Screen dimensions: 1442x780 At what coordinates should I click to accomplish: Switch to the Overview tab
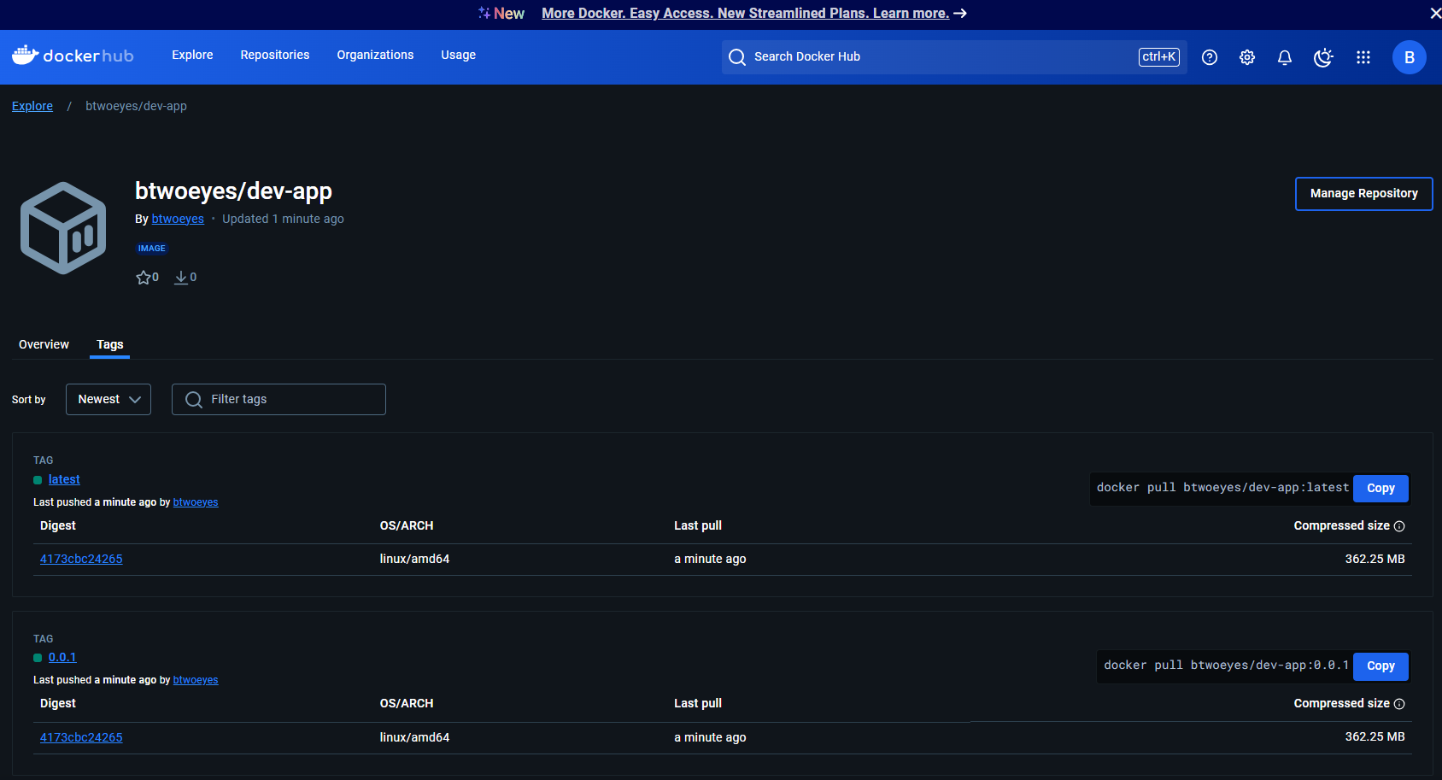tap(44, 344)
